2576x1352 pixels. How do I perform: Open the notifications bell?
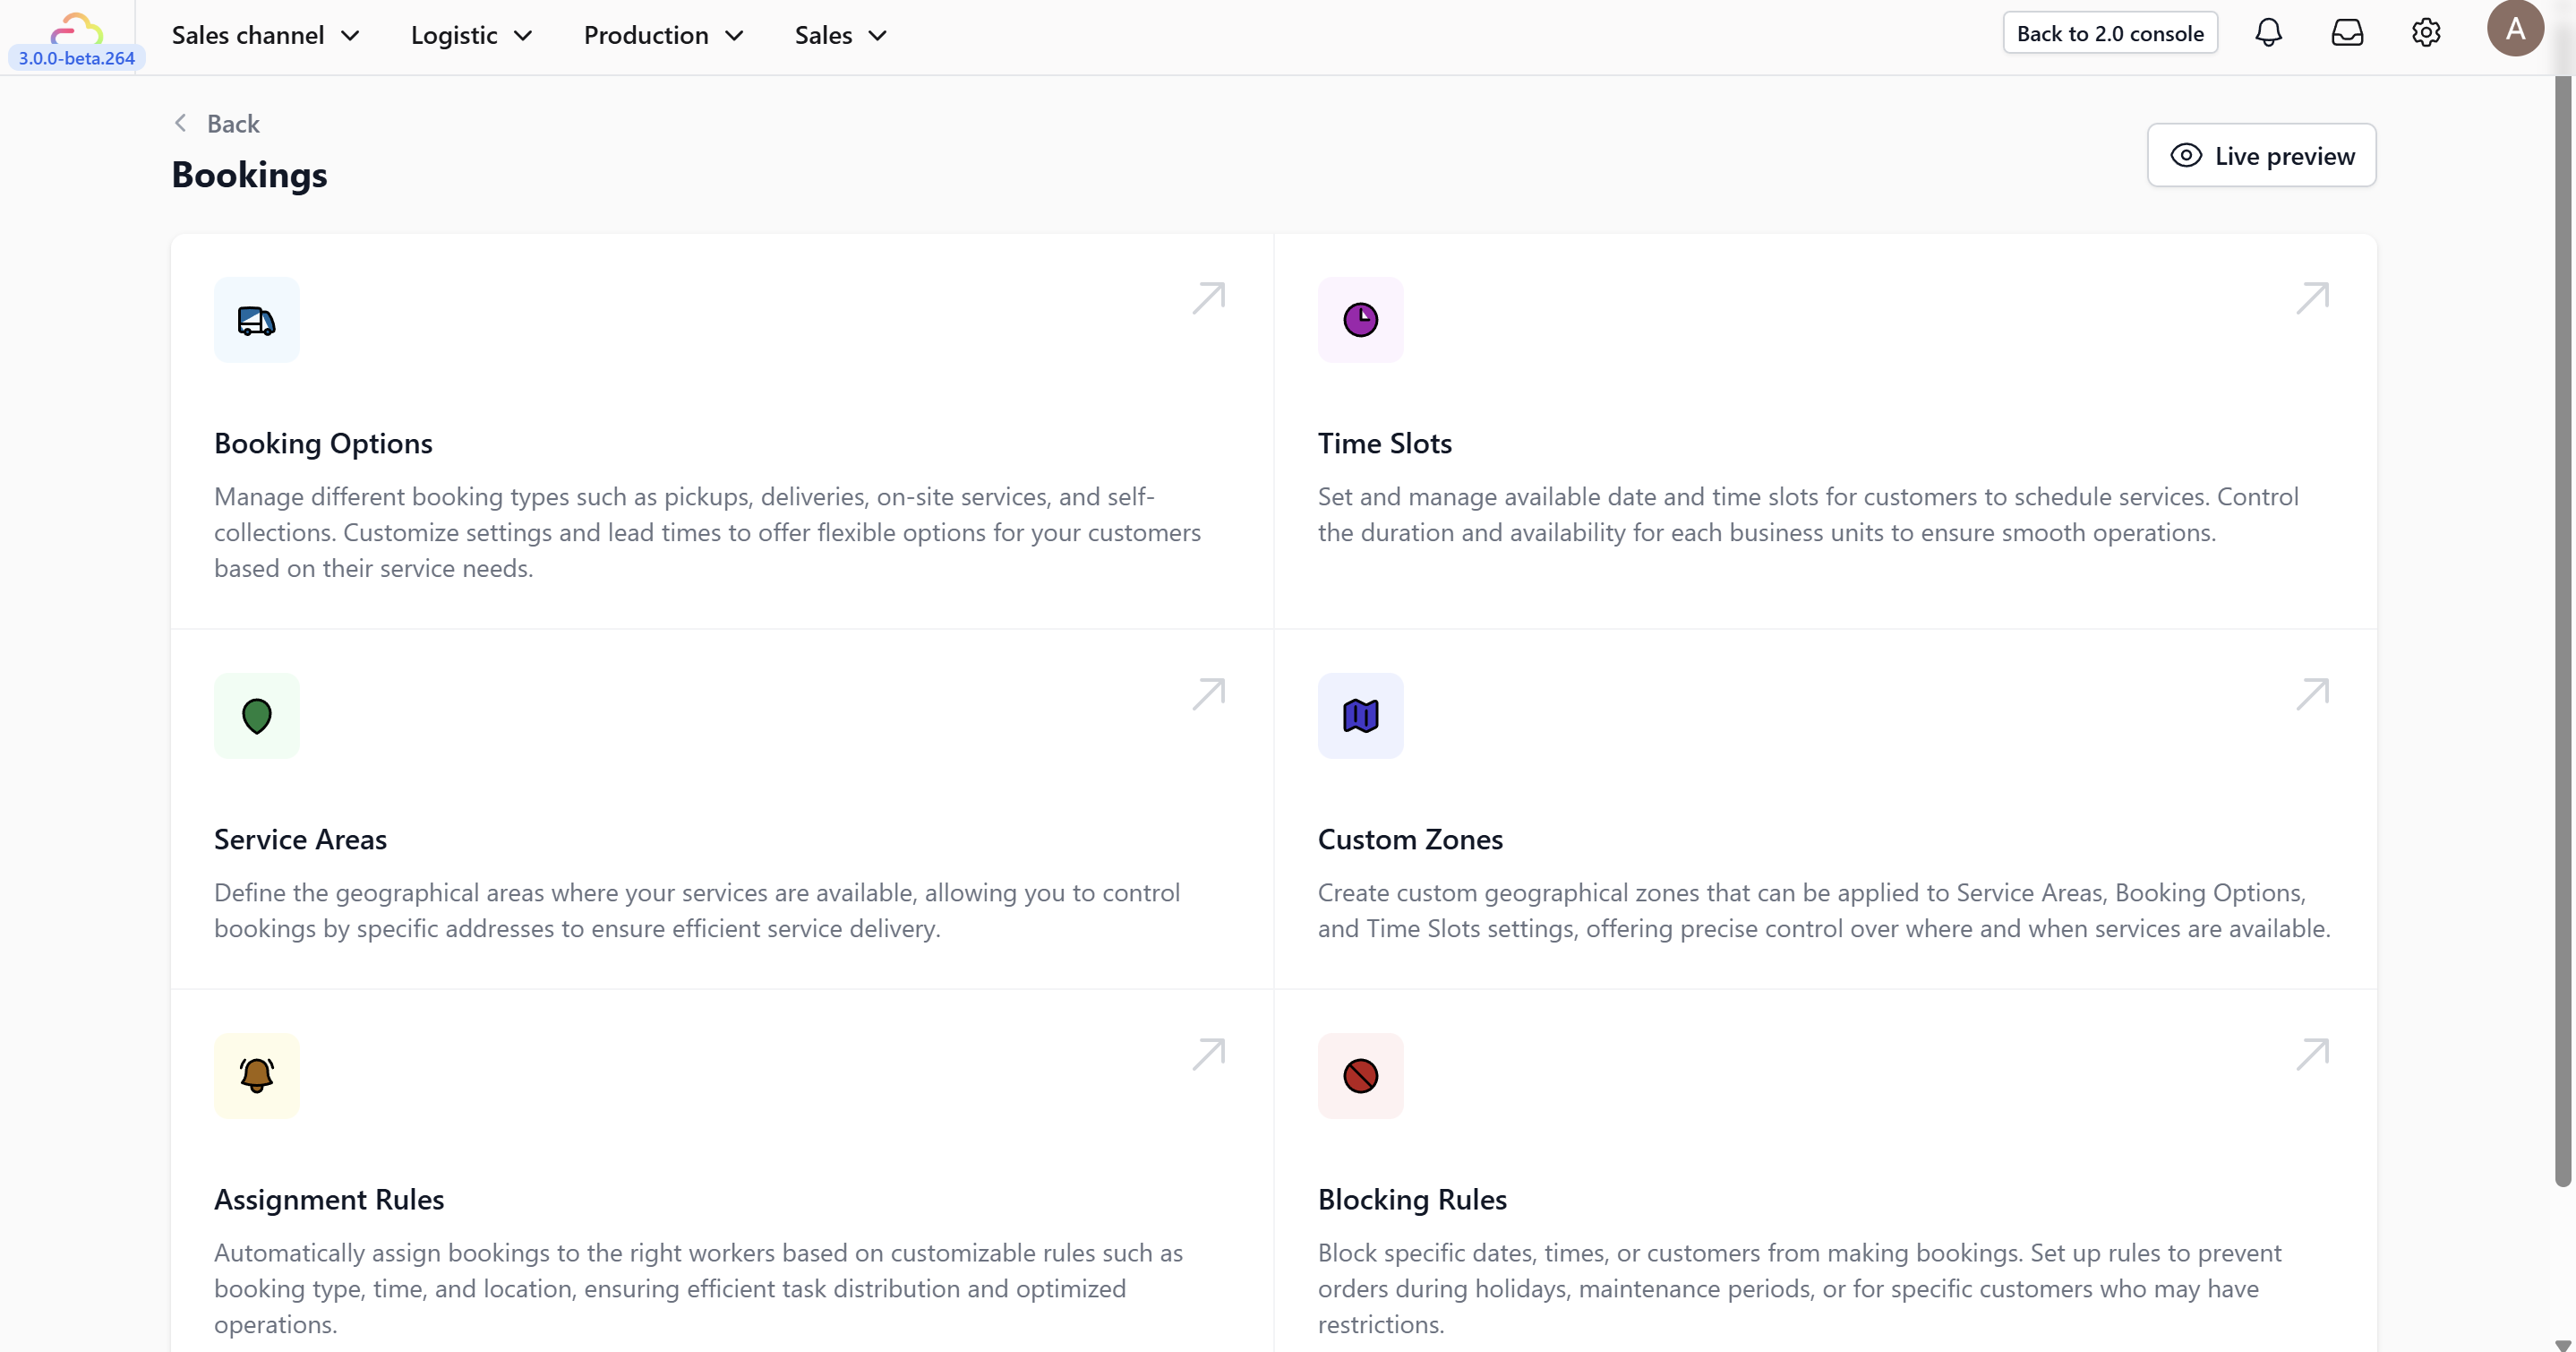pyautogui.click(x=2268, y=33)
